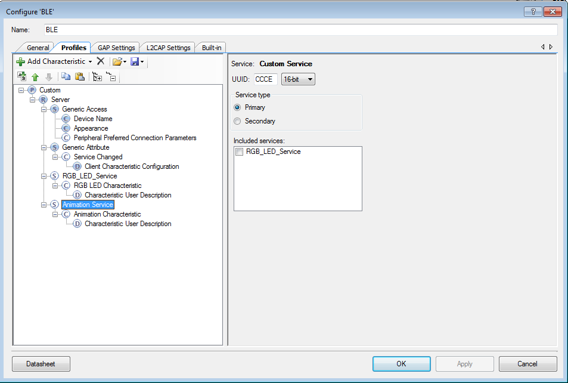Open the Datasheet

[x=41, y=364]
